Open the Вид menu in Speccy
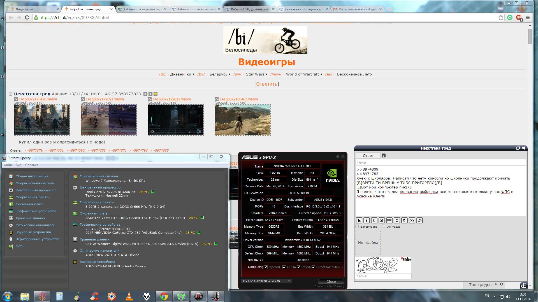This screenshot has height=302, width=538. point(18,165)
